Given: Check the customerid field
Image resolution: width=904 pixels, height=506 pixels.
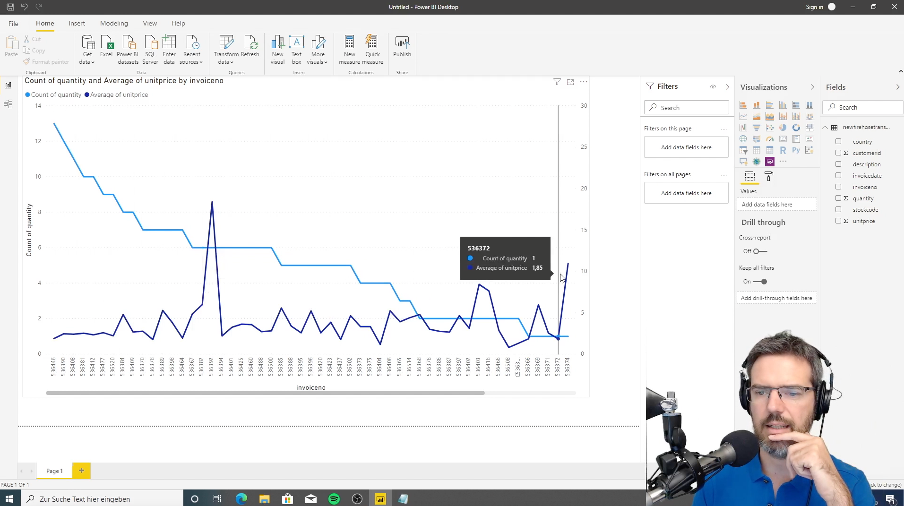Looking at the screenshot, I should [x=838, y=153].
